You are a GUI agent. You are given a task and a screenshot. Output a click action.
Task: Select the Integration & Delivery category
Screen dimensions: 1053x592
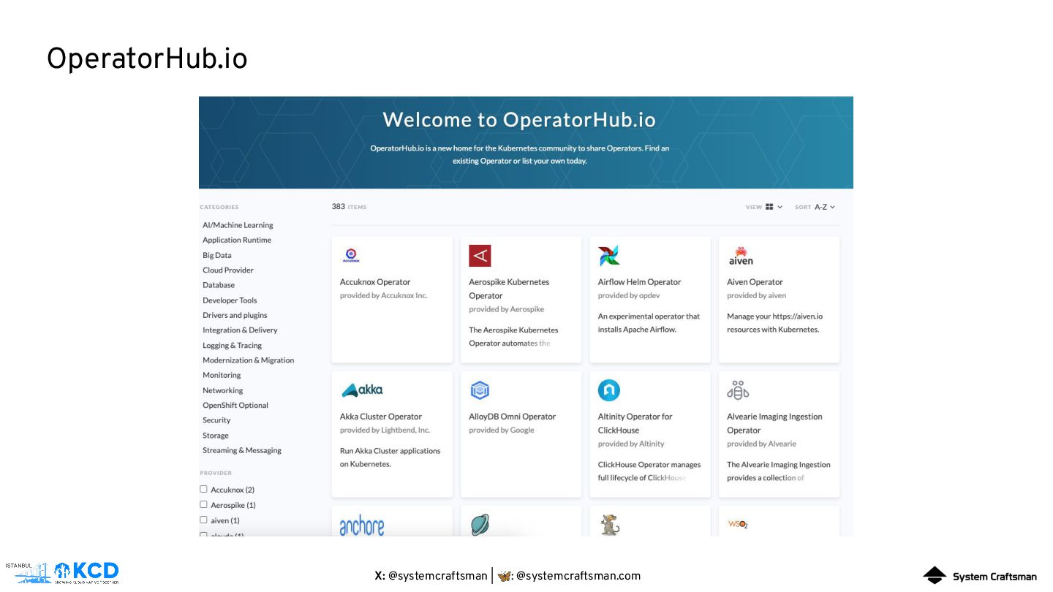coord(240,330)
